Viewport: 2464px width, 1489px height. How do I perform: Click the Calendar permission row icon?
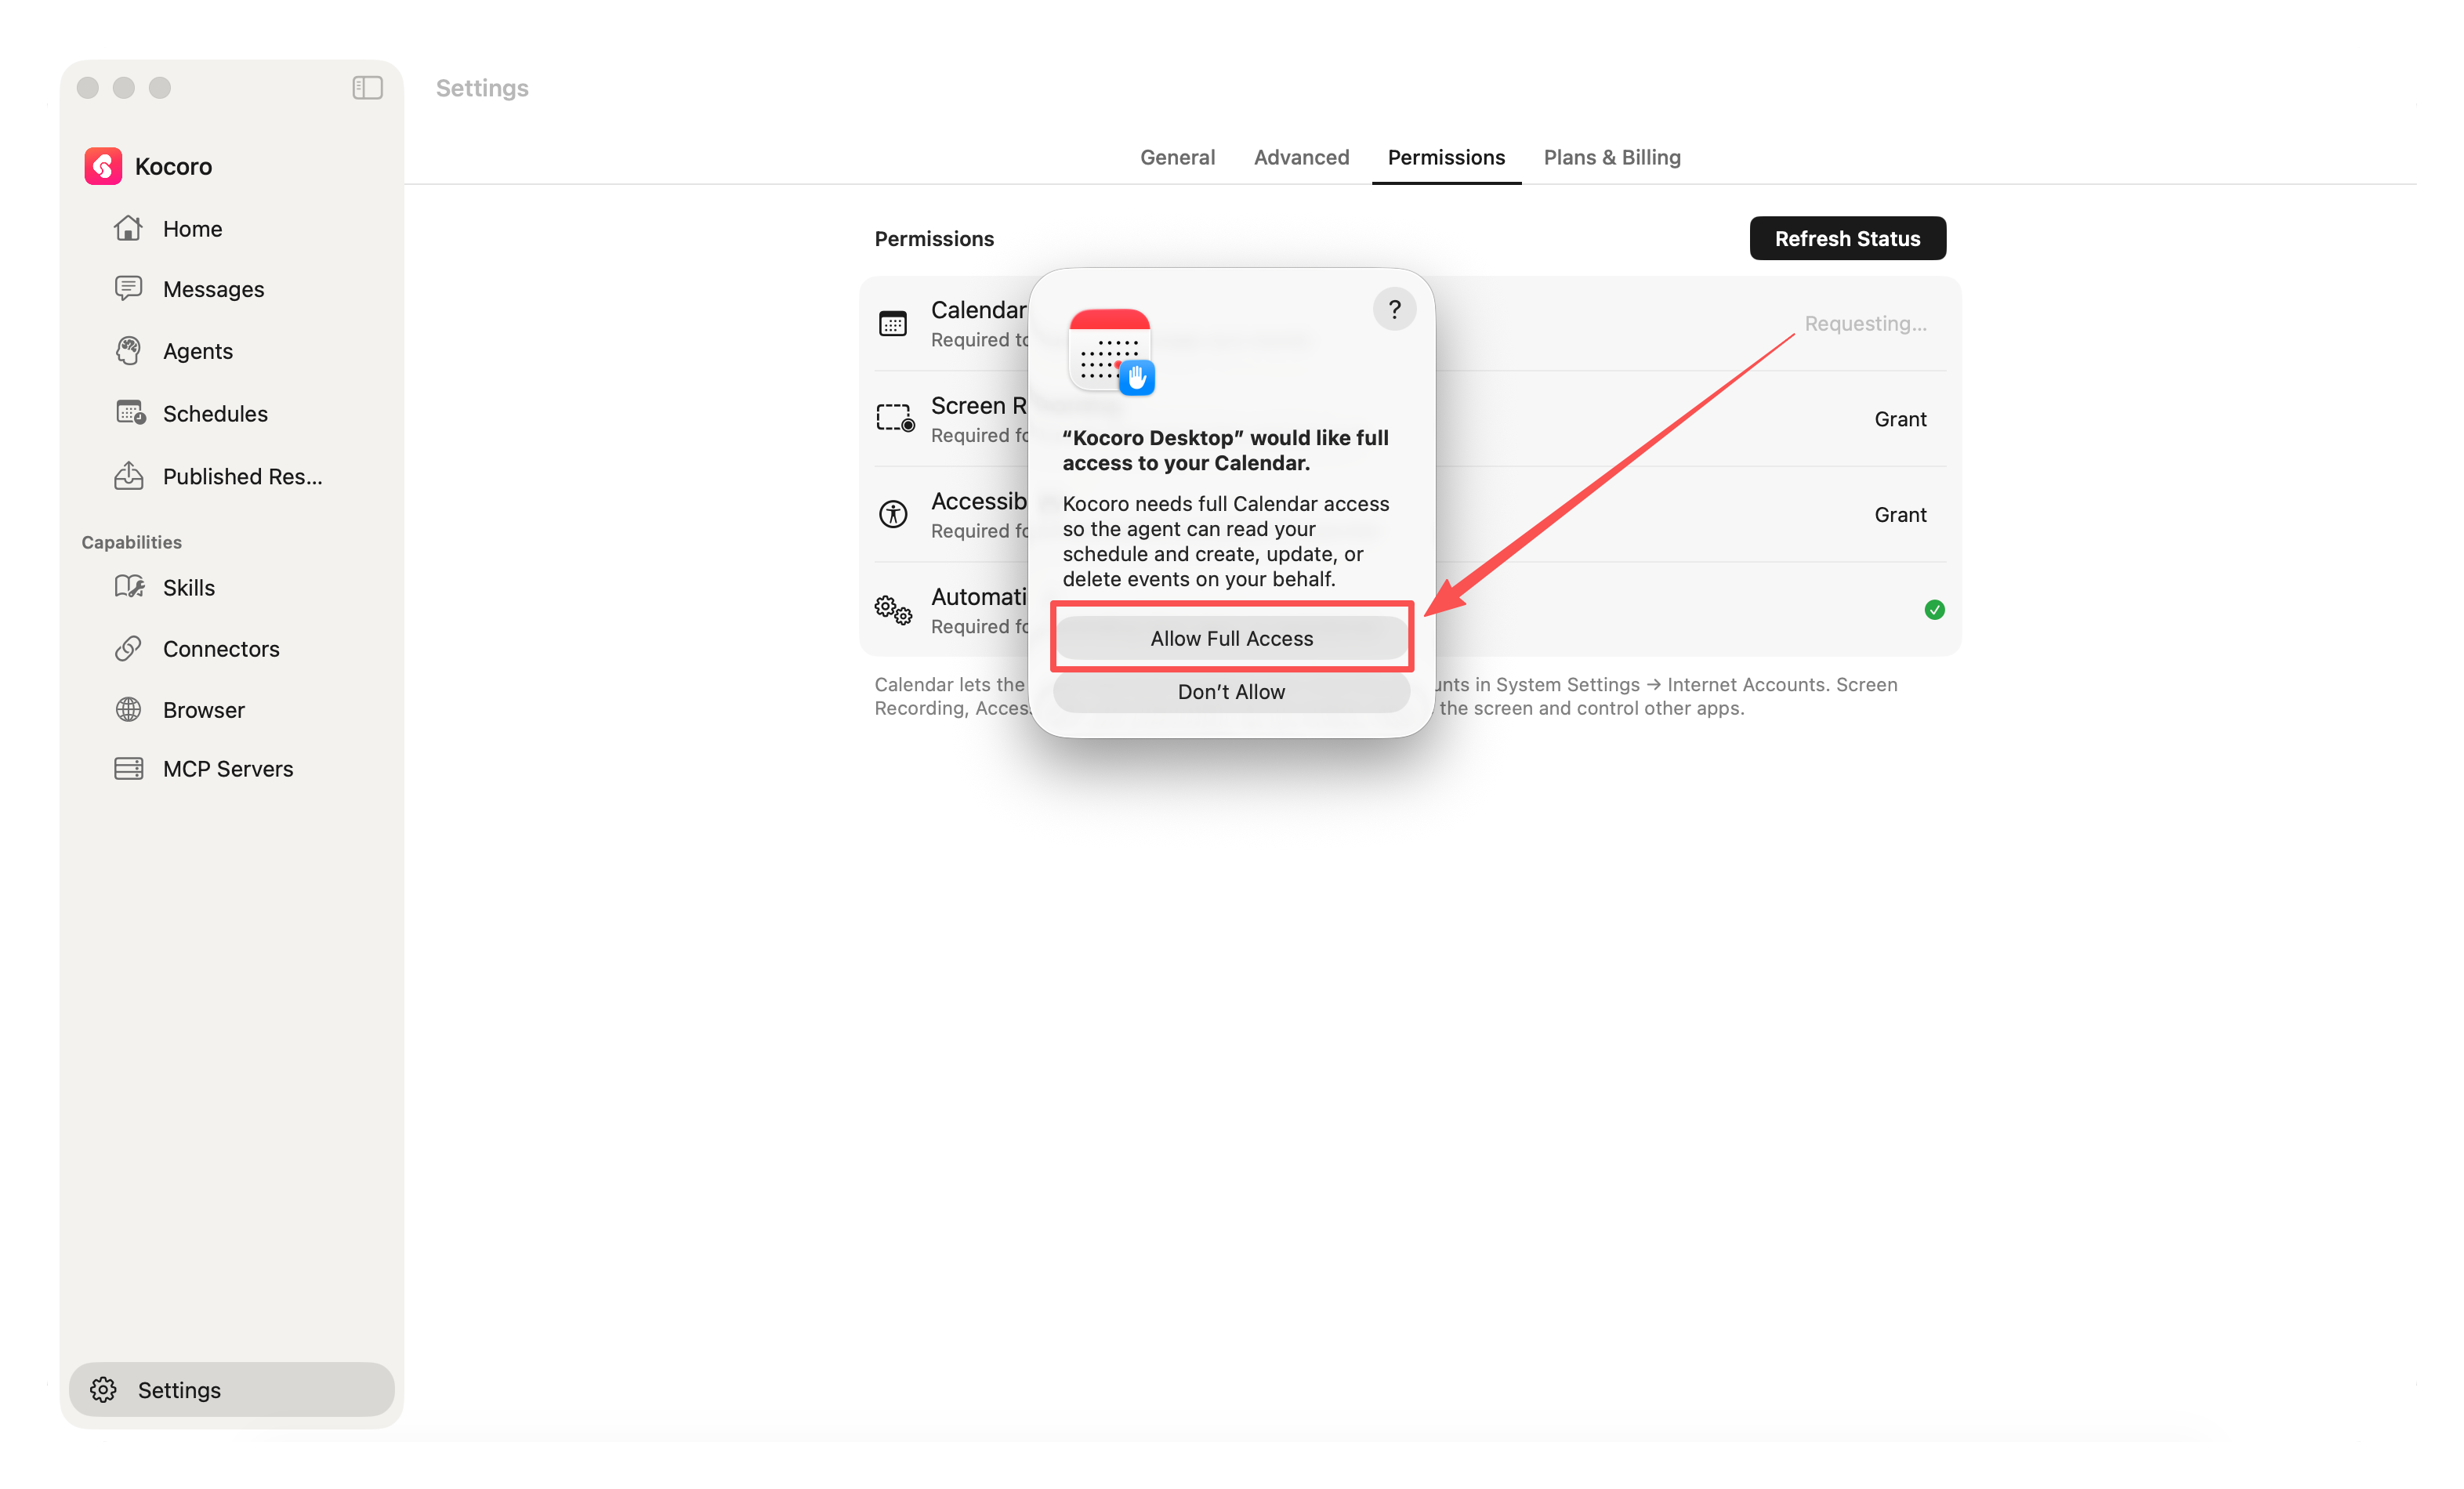coord(893,323)
